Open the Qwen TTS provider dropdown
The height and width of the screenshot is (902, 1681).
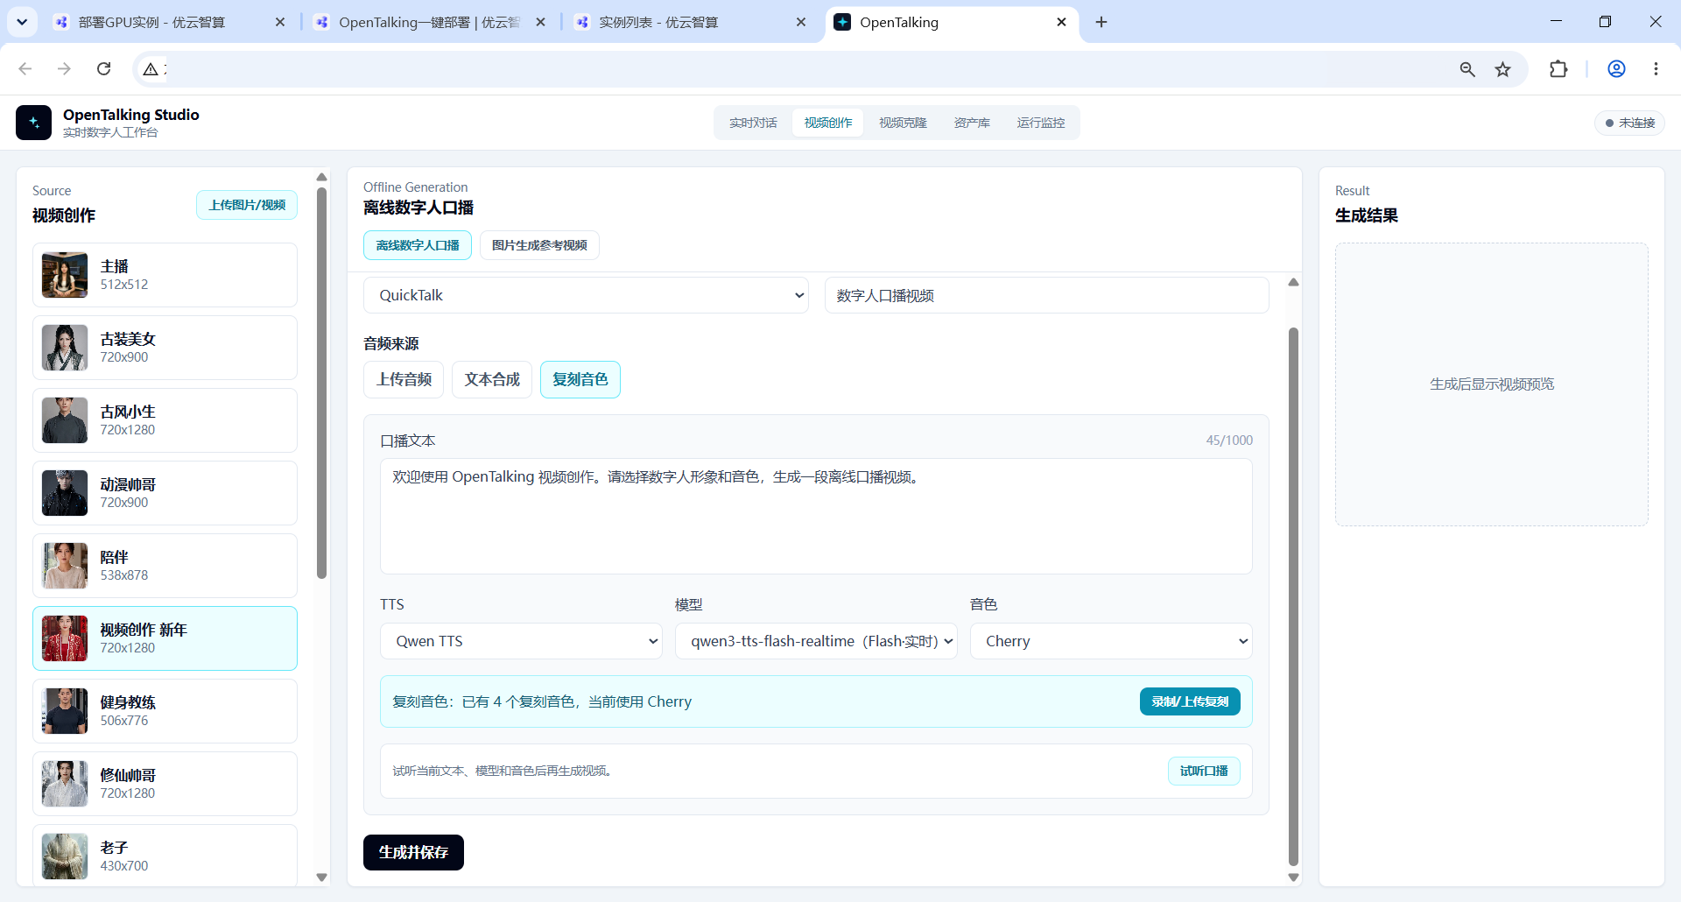pos(521,641)
